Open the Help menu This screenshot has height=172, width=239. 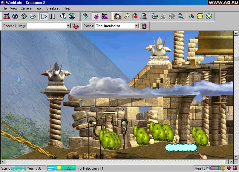(x=67, y=8)
